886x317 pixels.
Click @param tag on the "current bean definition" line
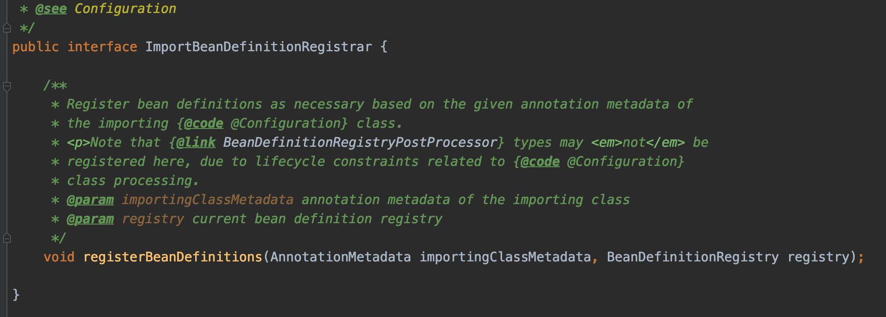point(90,219)
